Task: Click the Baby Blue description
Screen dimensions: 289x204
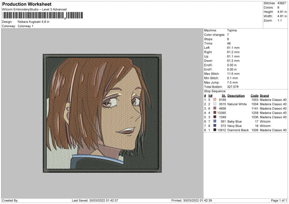Action: point(235,122)
